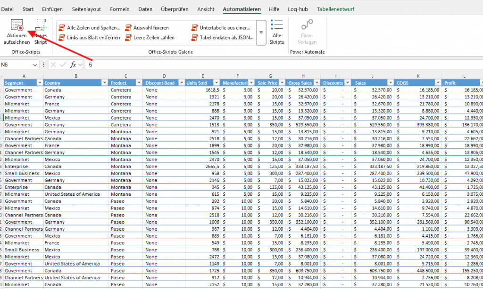Open the Tabellenentwurf ribbon tab

point(336,9)
